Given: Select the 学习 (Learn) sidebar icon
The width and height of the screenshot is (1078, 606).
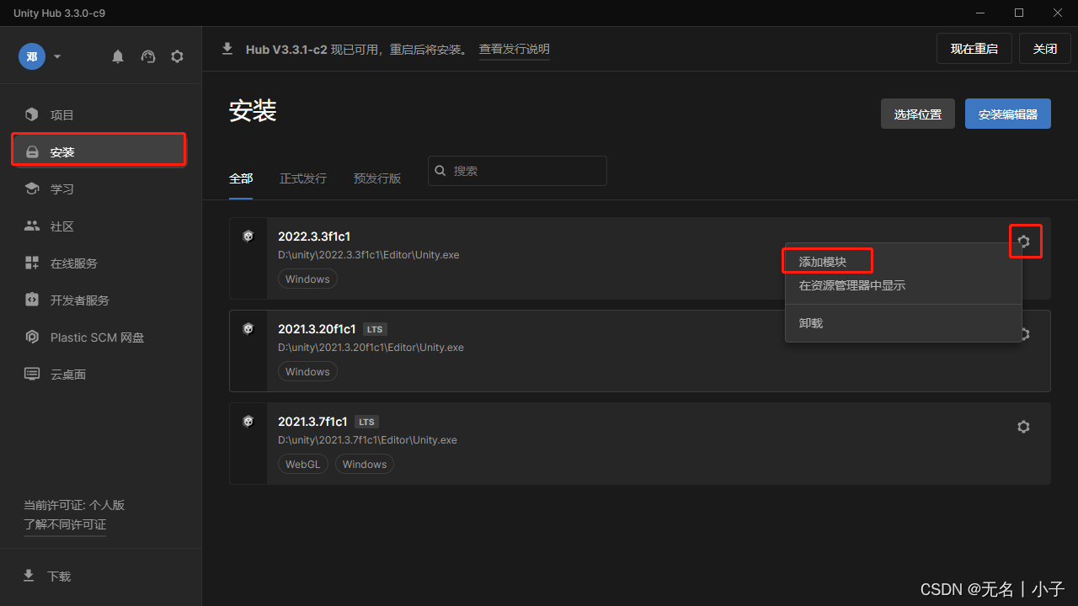Looking at the screenshot, I should point(62,189).
